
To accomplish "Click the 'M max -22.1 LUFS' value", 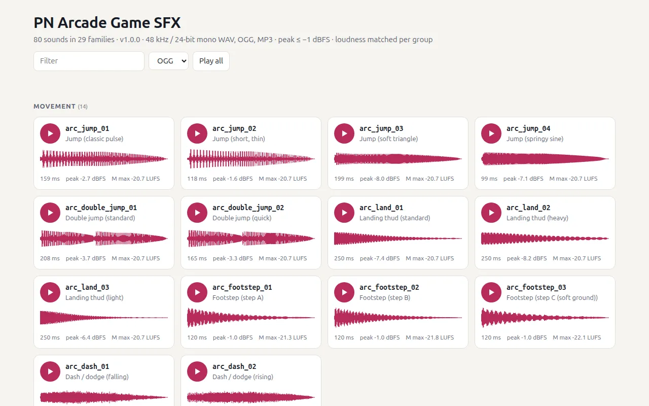I will (577, 337).
